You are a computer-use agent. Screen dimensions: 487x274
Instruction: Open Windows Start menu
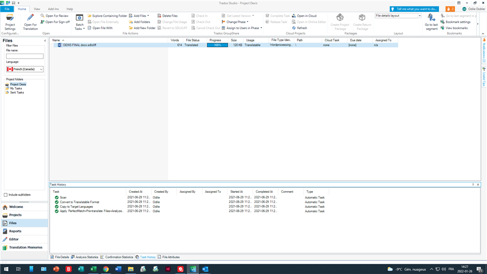click(x=5, y=269)
